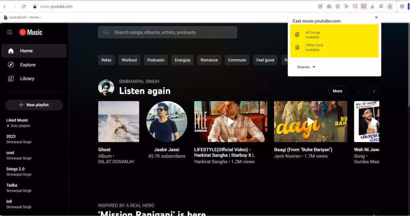Open the browser snapshot camera icon
The image size is (410, 216).
click(x=329, y=6)
